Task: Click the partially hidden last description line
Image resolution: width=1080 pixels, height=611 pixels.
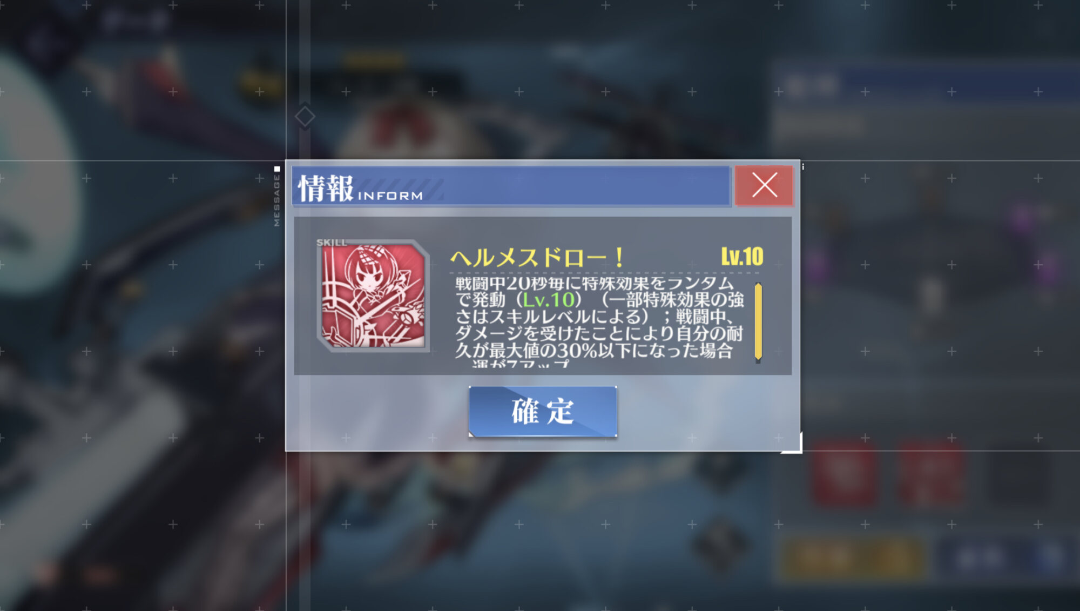Action: (x=521, y=364)
